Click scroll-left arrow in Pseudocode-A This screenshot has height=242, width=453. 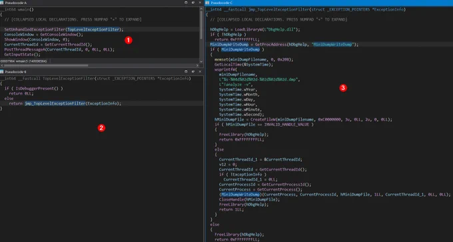pyautogui.click(x=2, y=65)
